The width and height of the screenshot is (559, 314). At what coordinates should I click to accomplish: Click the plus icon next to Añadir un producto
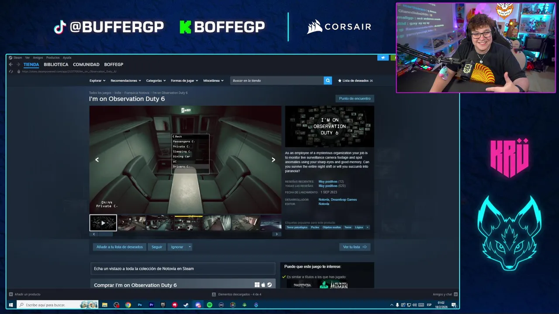pos(11,294)
